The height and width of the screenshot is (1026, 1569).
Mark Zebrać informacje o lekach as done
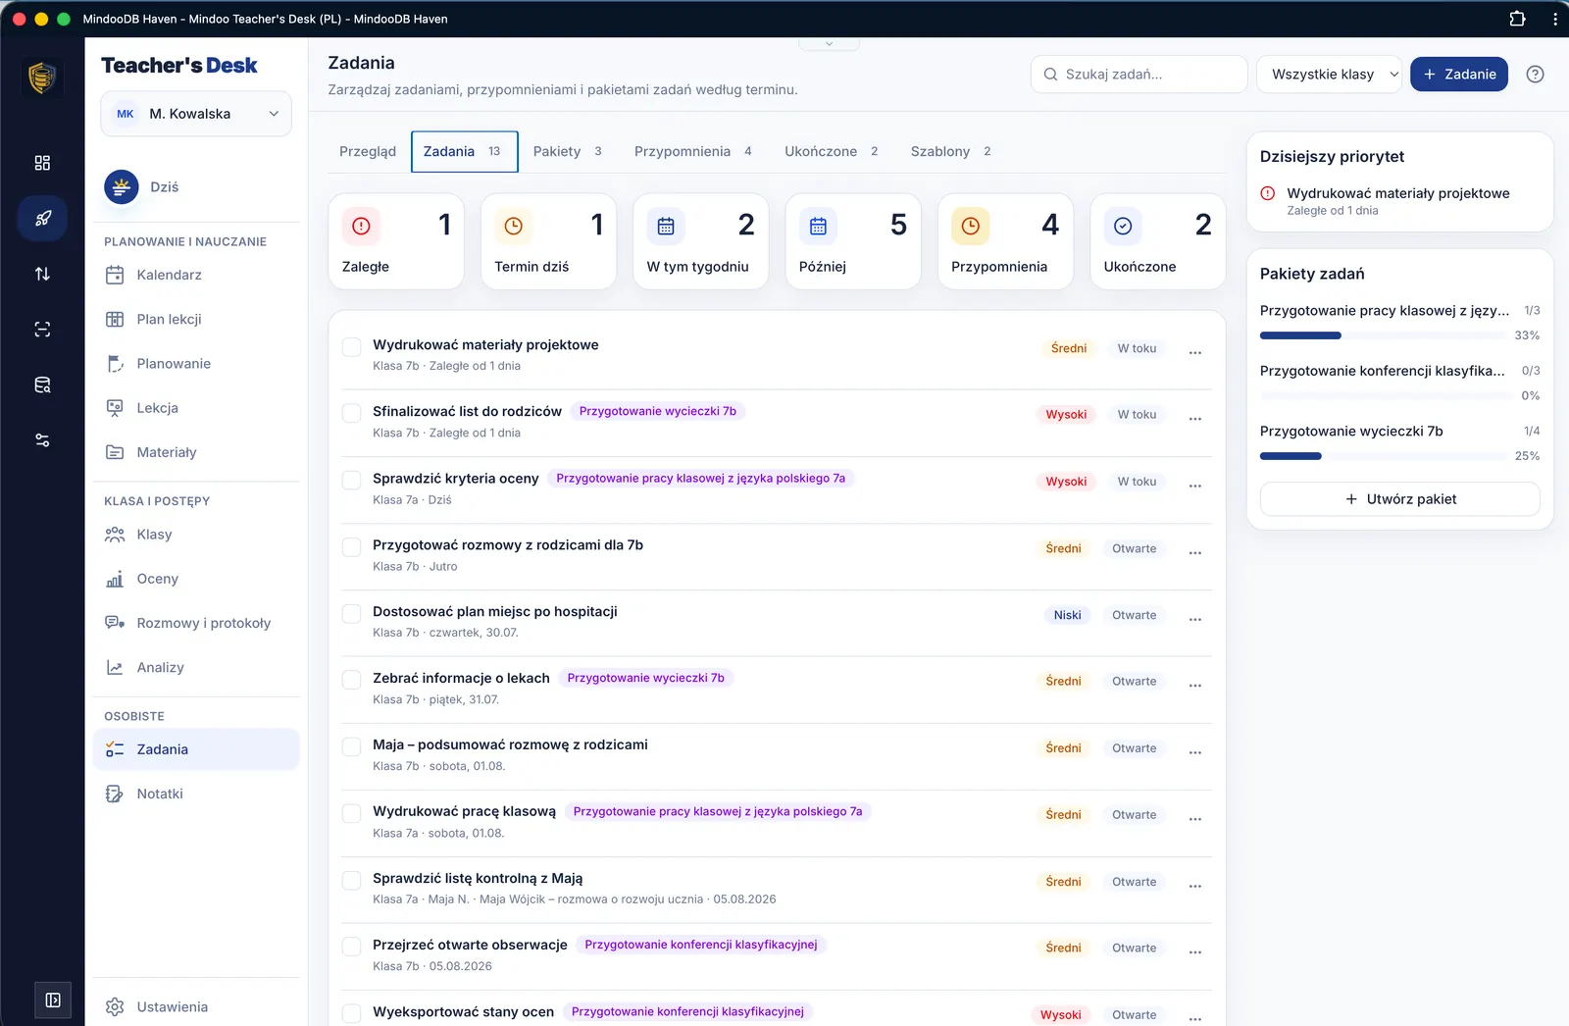351,680
